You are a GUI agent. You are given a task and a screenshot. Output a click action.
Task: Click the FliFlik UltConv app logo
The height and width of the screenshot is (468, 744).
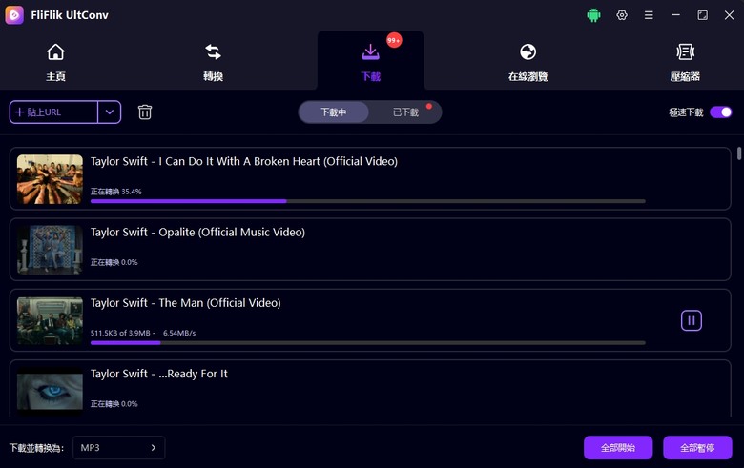coord(14,15)
